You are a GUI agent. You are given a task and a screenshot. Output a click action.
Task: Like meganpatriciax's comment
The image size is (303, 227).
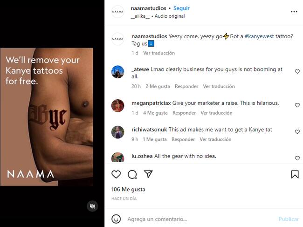(297, 105)
